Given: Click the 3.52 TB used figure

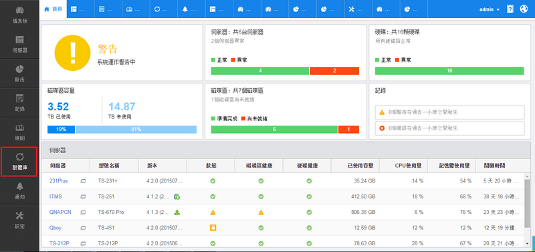Looking at the screenshot, I should [x=58, y=107].
